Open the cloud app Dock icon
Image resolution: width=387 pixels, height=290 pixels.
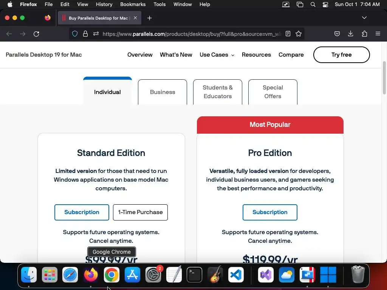[286, 275]
